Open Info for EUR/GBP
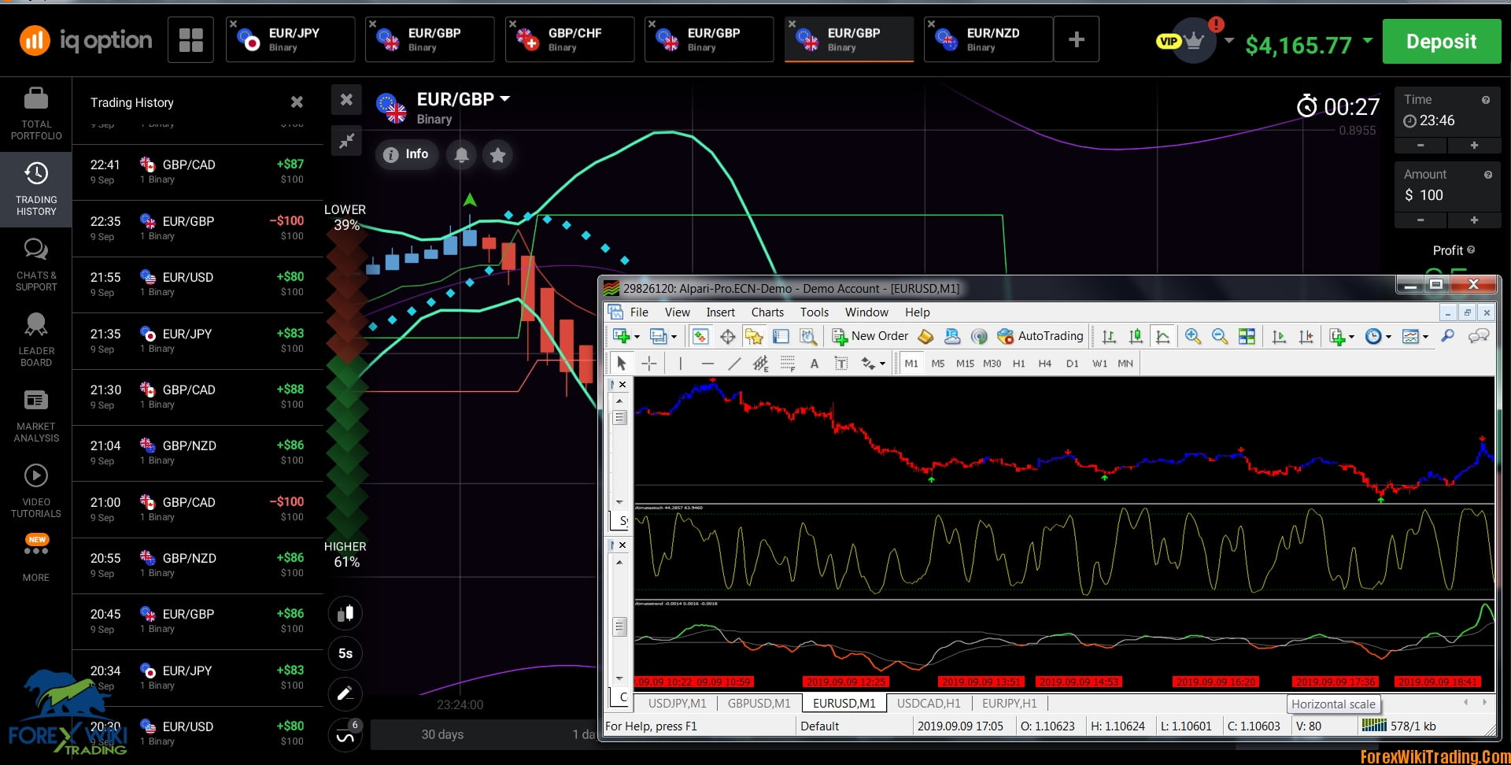The image size is (1511, 765). coord(407,154)
